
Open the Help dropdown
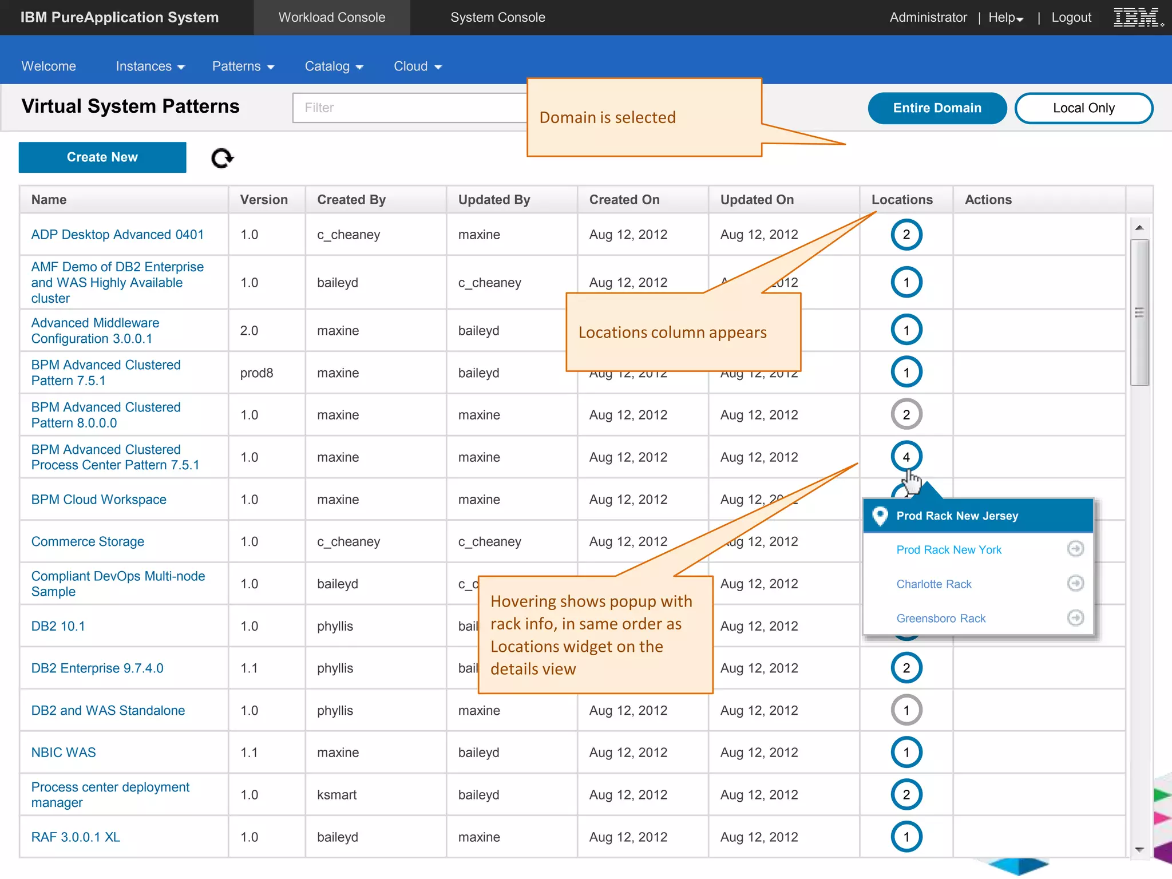click(x=1005, y=18)
